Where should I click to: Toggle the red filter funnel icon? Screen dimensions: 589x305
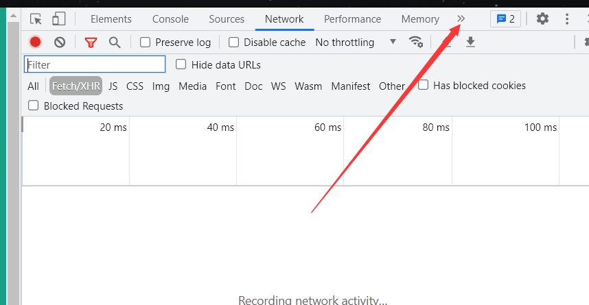tap(91, 42)
